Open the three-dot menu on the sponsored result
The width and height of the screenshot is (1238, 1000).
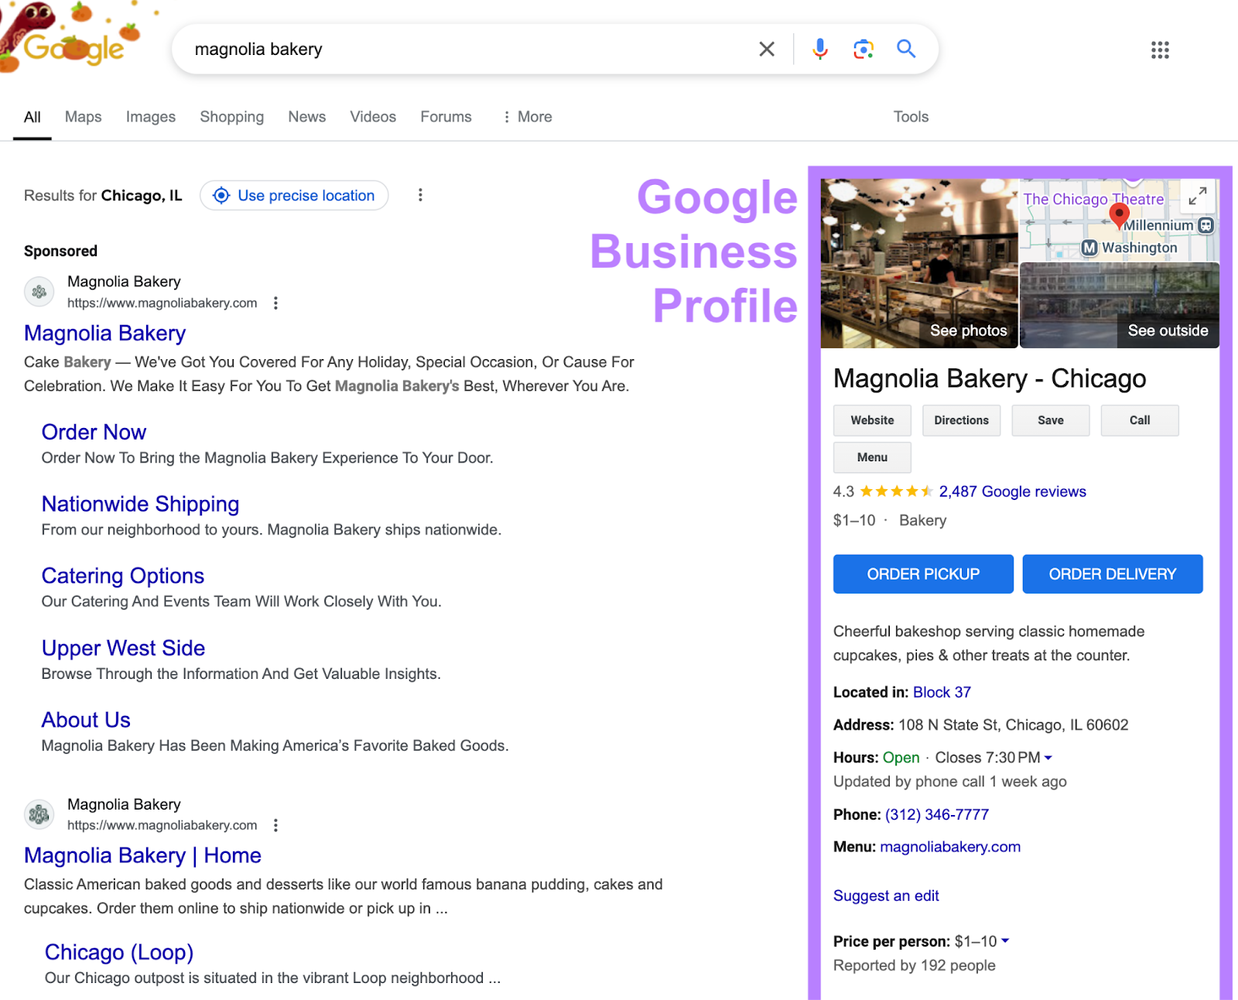click(x=275, y=303)
